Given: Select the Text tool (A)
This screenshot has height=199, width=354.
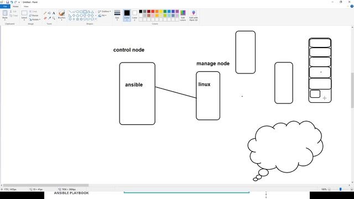Looking at the screenshot, I should click(54, 13).
